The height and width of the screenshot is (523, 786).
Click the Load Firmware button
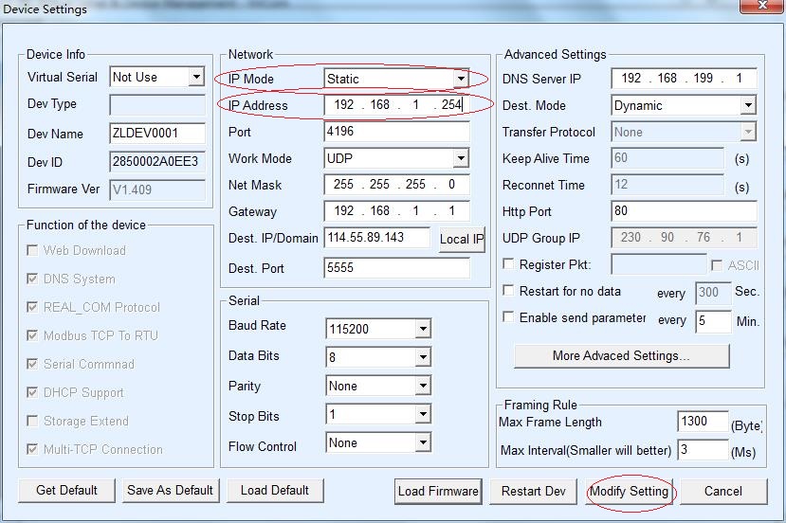pyautogui.click(x=438, y=491)
